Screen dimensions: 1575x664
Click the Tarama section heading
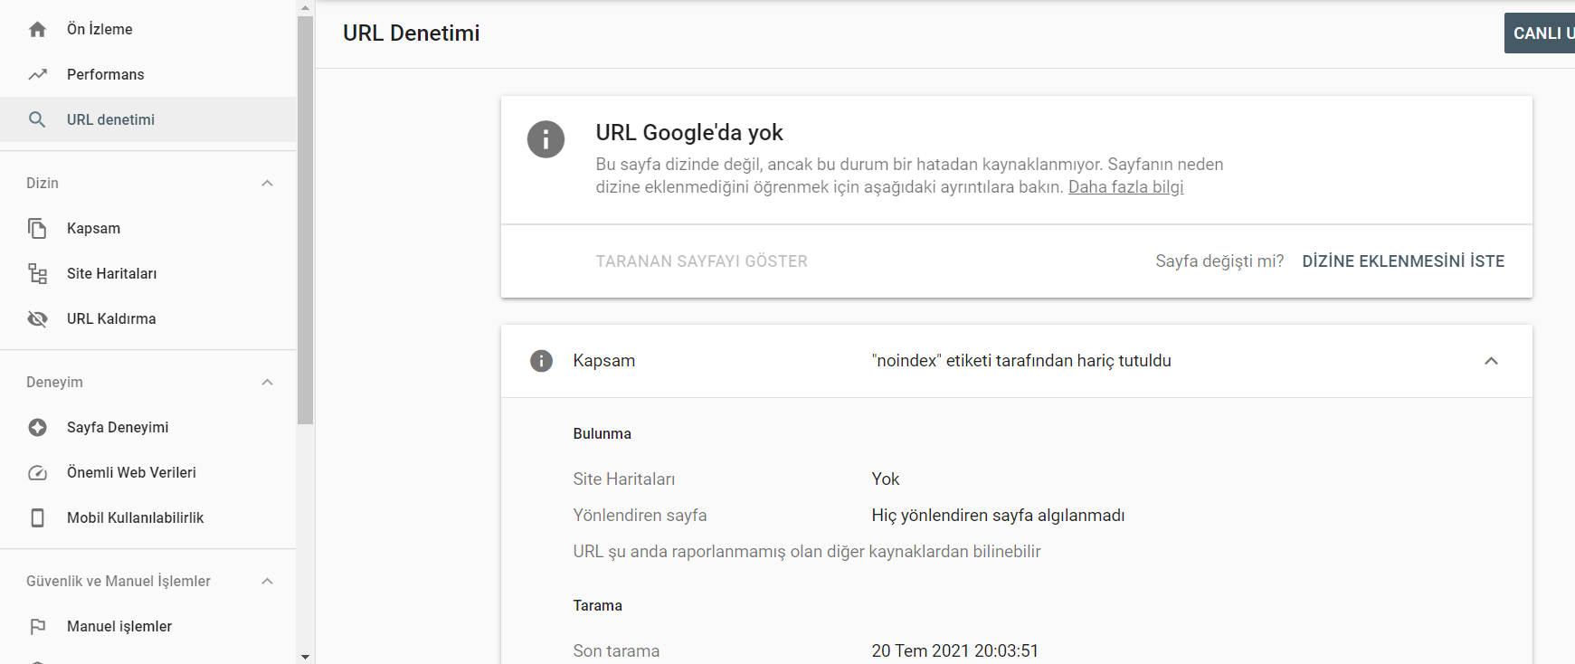pos(597,605)
